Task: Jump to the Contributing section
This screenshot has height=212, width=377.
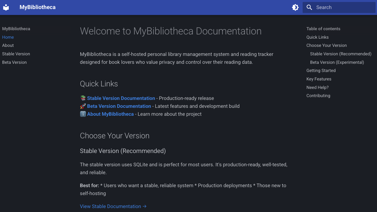Action: click(x=318, y=95)
